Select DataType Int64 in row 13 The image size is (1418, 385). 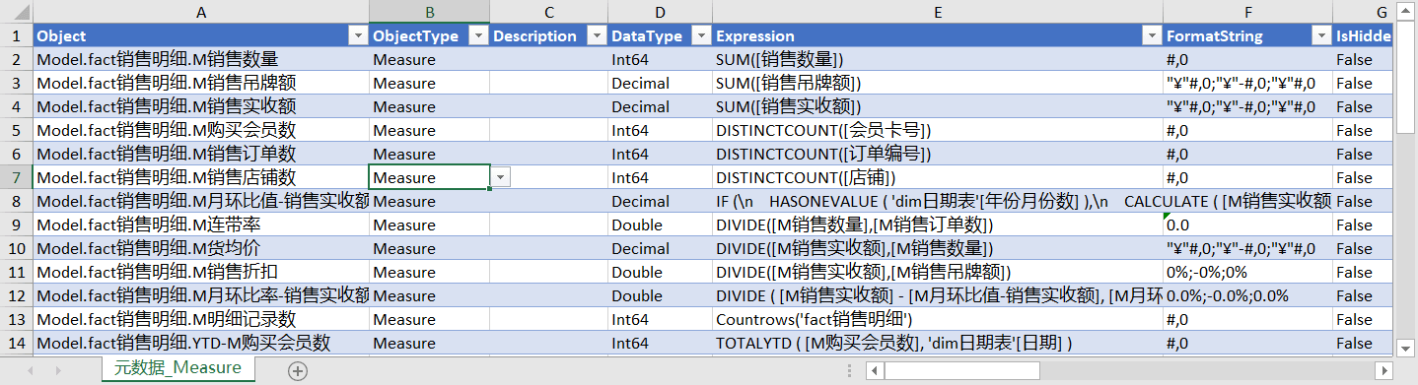(x=660, y=319)
